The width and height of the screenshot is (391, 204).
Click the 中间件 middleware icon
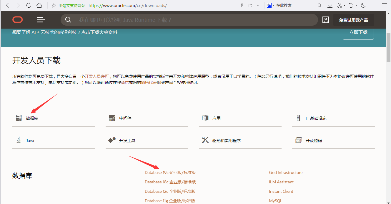point(112,118)
